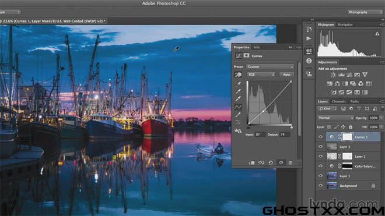Screen dimensions: 385x216
Task: Add a Brightness/Contrast adjustment
Action: tap(333, 75)
